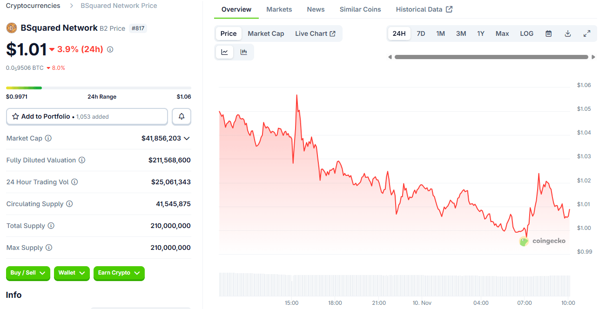Click the price alert bell icon
Viewport: 599px width, 309px height.
pyautogui.click(x=182, y=117)
